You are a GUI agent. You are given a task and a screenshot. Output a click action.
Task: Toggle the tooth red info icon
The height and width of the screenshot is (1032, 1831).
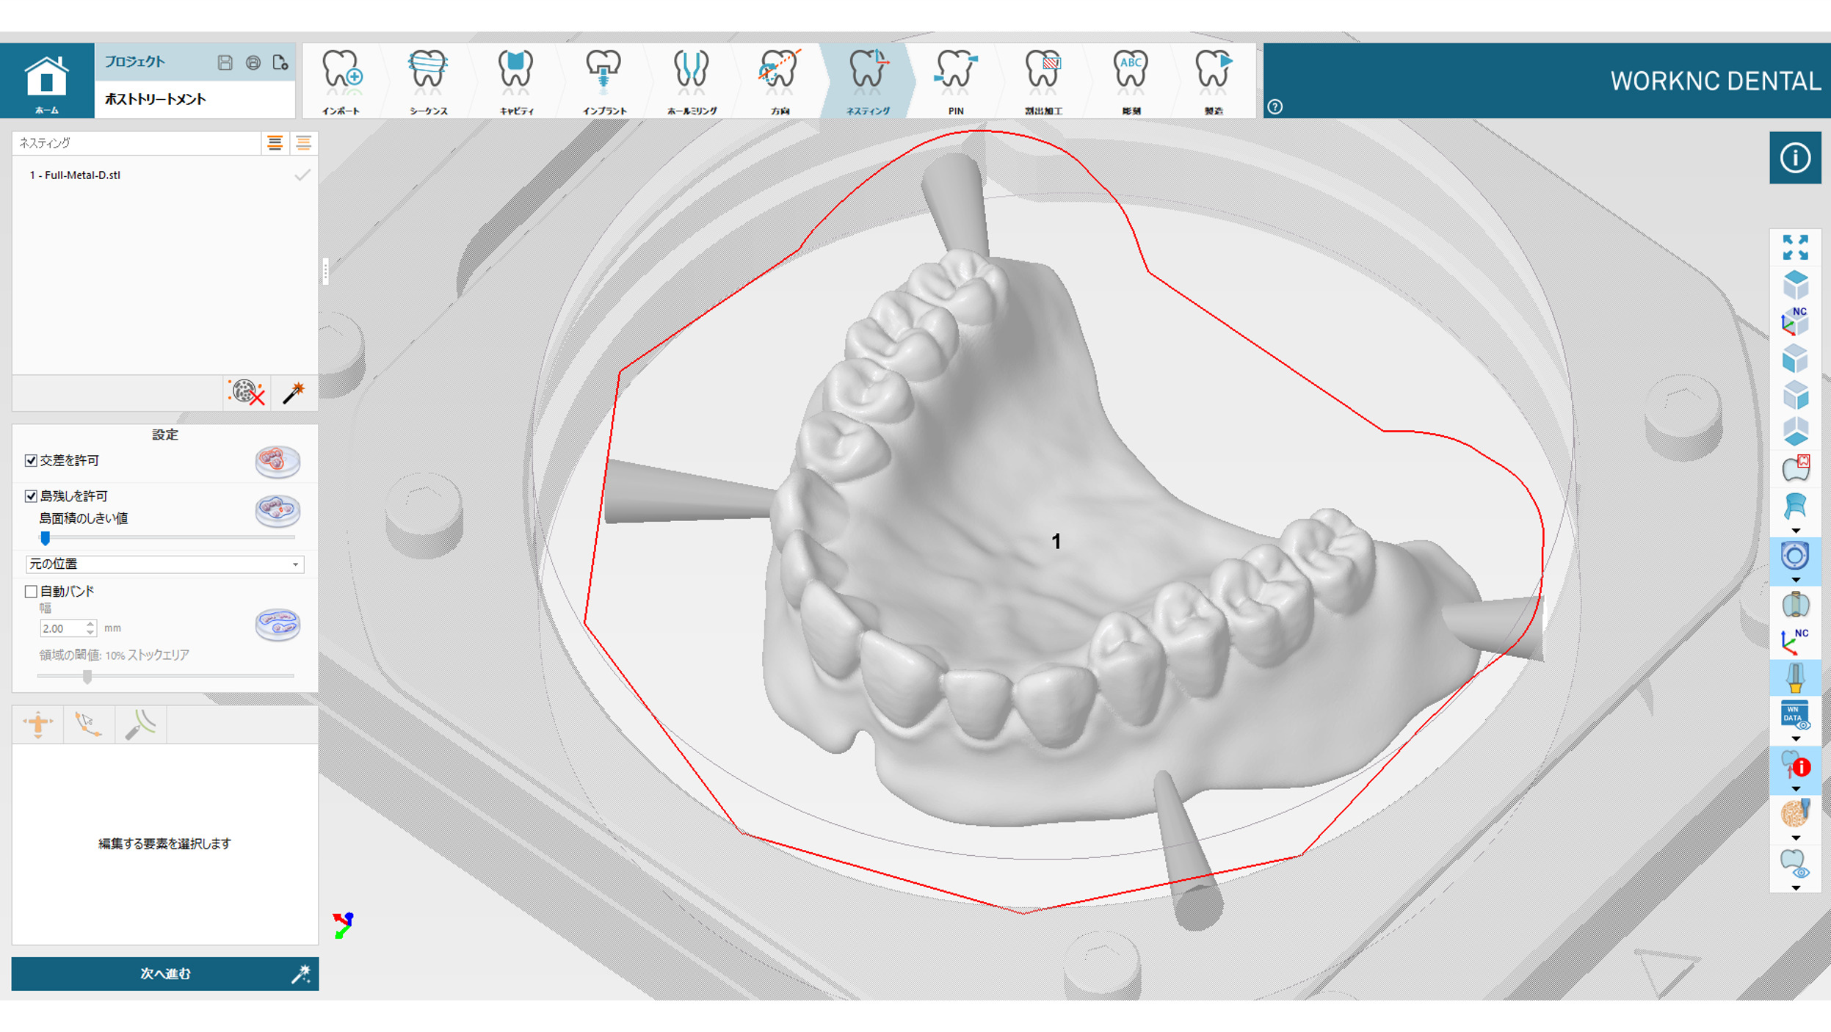[1796, 766]
